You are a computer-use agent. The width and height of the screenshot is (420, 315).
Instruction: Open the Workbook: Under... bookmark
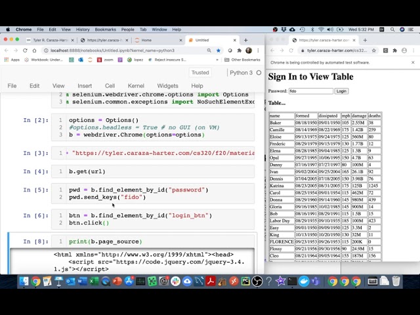44,60
